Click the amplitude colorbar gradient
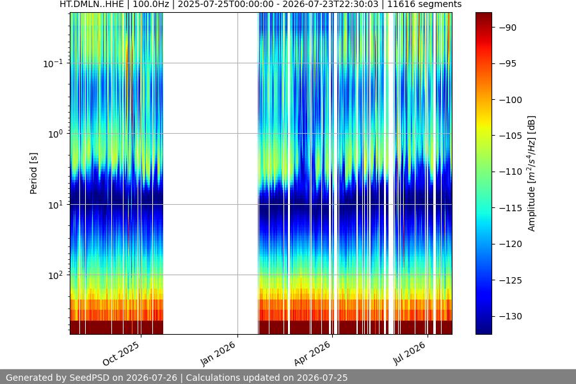576x384 pixels. point(483,173)
